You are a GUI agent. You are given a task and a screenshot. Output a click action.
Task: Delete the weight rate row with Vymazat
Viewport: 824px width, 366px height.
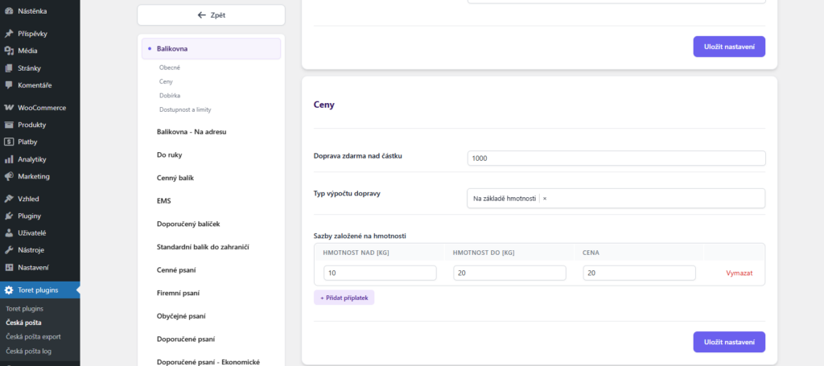click(739, 273)
